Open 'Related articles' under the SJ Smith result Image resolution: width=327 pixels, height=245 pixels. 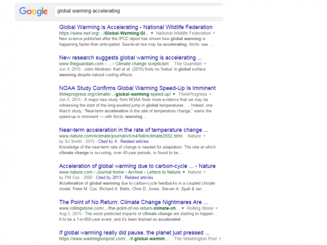(134, 142)
